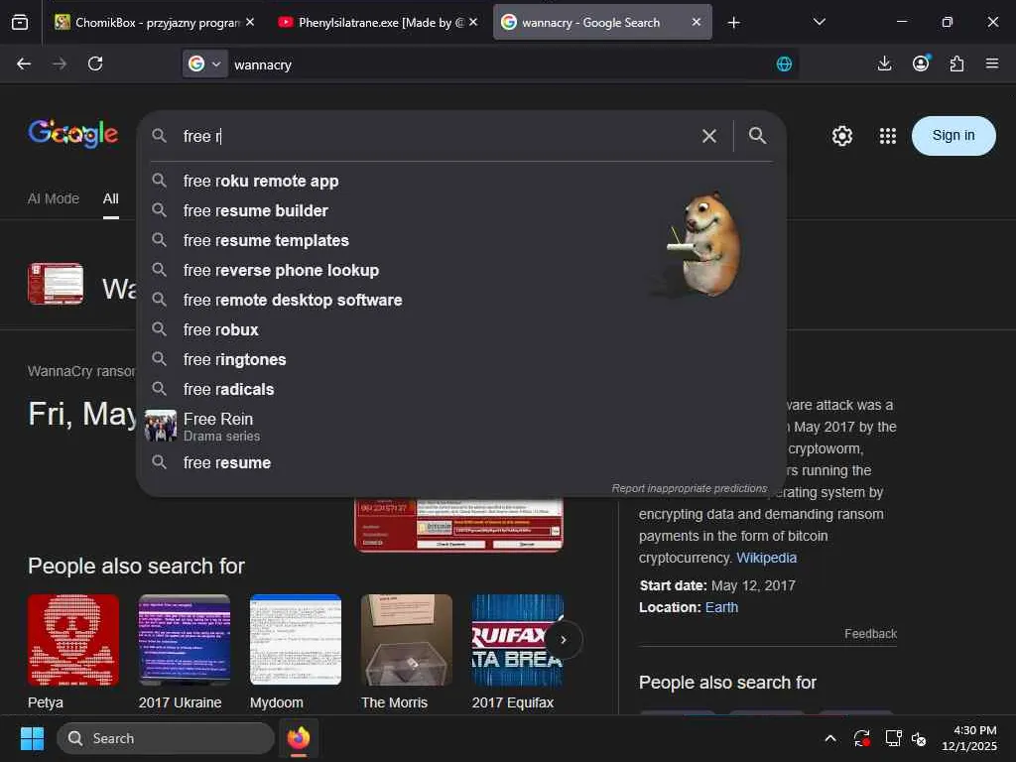Open the Mydoom thumbnail
The width and height of the screenshot is (1016, 762).
[x=296, y=640]
